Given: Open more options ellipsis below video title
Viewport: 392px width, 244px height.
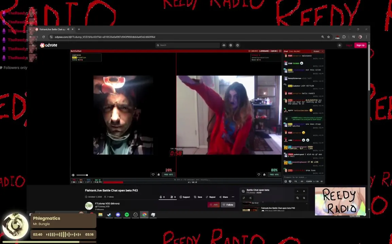Looking at the screenshot, I should pyautogui.click(x=233, y=197).
